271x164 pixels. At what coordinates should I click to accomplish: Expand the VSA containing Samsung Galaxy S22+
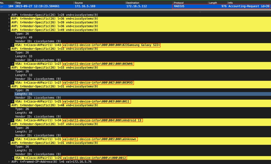13,45
